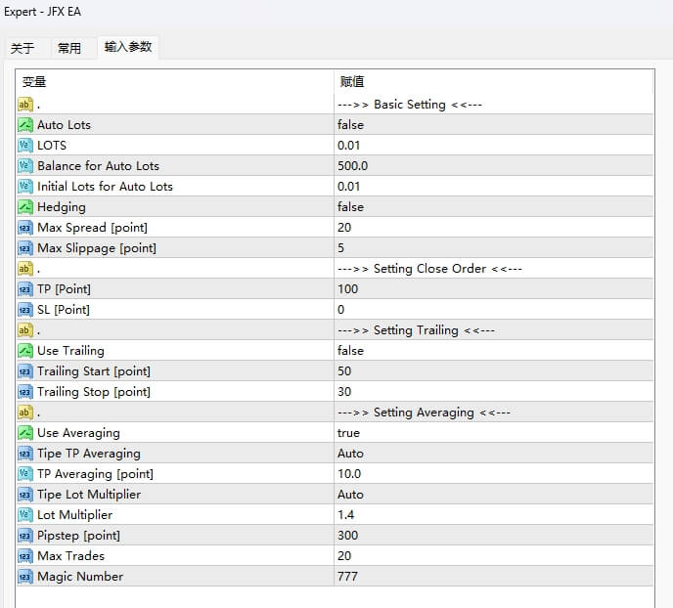Click the TP Averaging [point] icon
Image resolution: width=673 pixels, height=608 pixels.
(x=25, y=474)
